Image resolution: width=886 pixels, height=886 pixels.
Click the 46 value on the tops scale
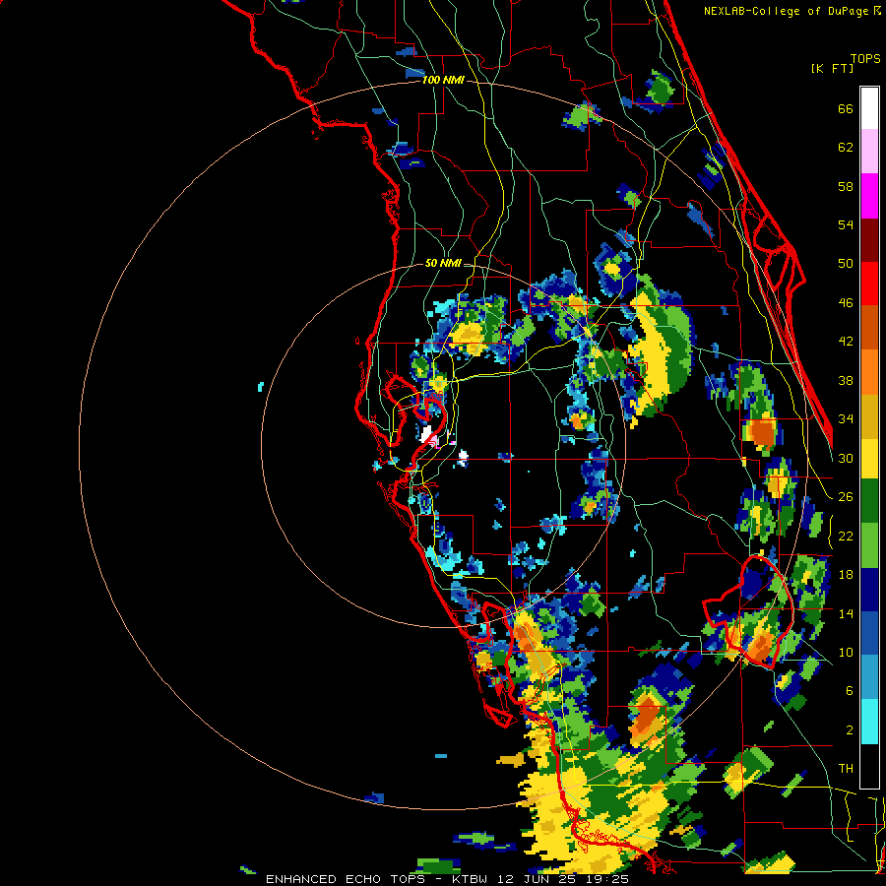[846, 303]
